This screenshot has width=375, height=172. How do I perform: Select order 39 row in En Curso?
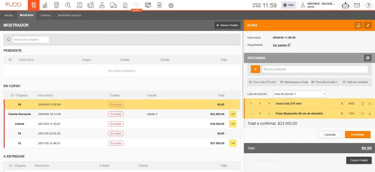point(122,134)
